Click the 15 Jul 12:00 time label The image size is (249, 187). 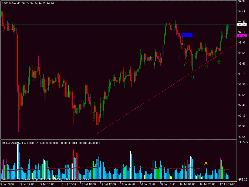tap(168, 185)
